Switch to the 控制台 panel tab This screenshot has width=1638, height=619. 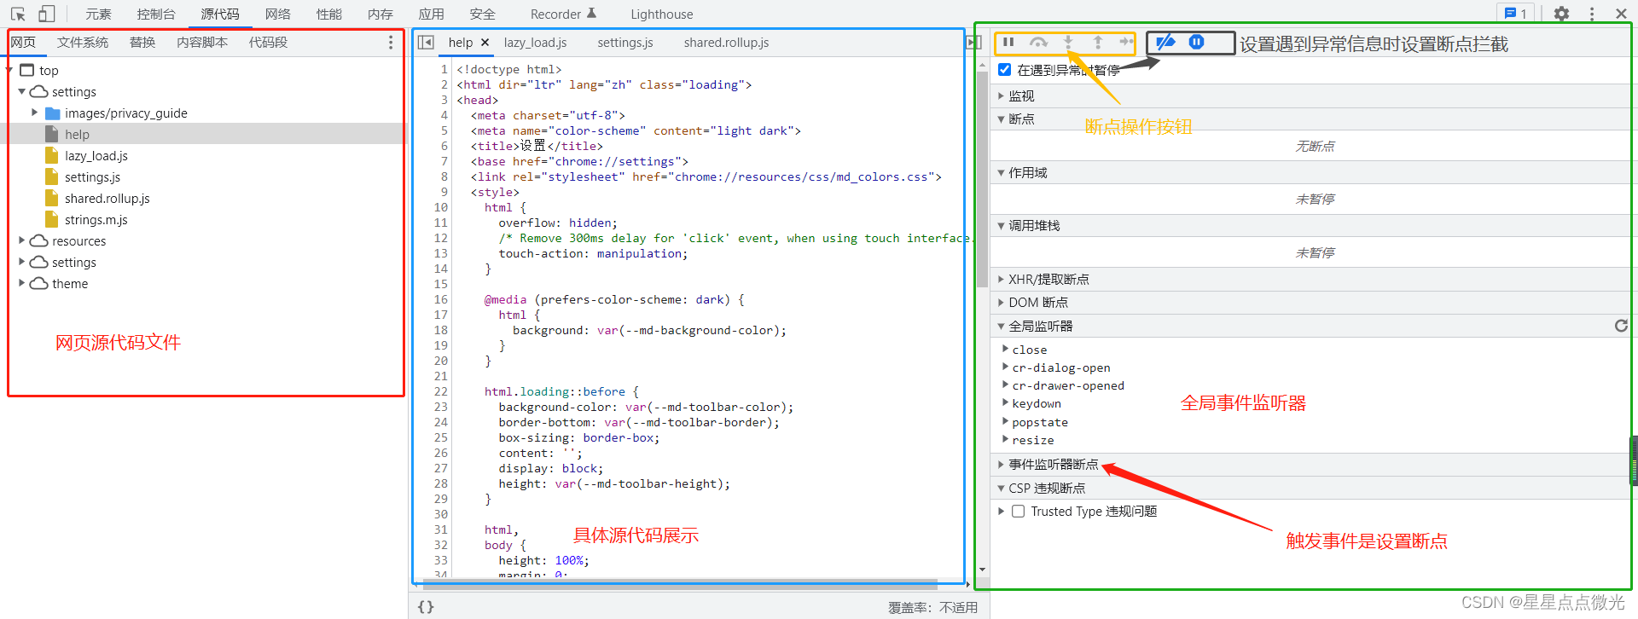(x=156, y=14)
